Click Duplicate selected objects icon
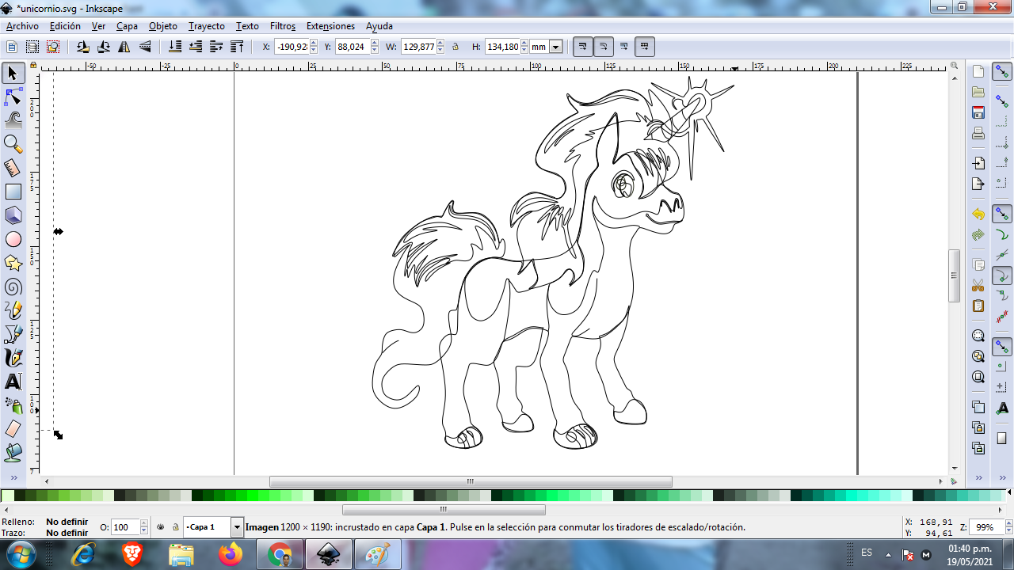This screenshot has width=1014, height=570. pyautogui.click(x=978, y=407)
